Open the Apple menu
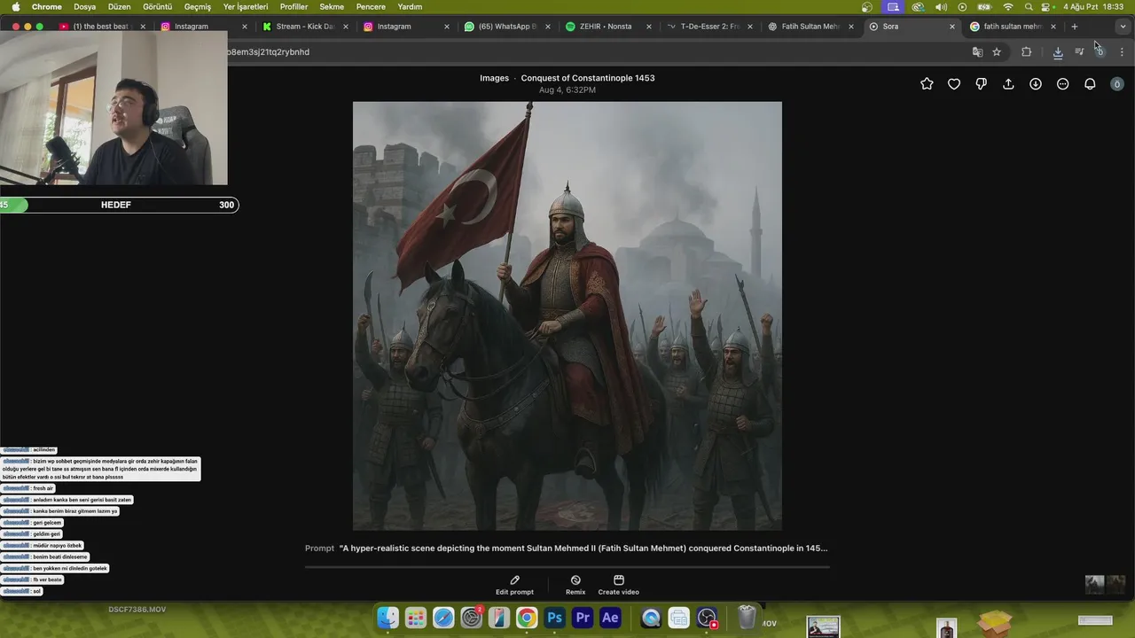Screen dimensions: 1135x638 coord(15,7)
